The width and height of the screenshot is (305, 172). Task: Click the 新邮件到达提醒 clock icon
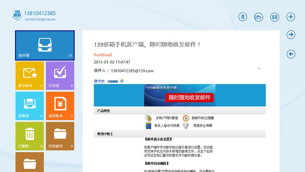[x=186, y=118]
